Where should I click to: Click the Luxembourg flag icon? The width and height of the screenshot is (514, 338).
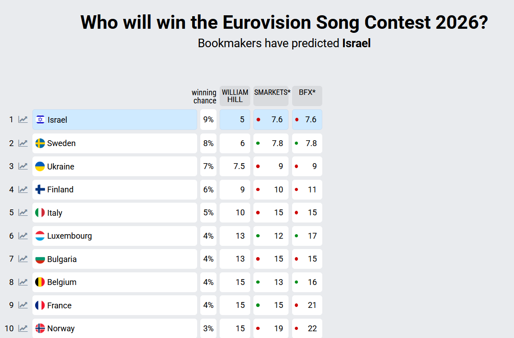pyautogui.click(x=40, y=236)
